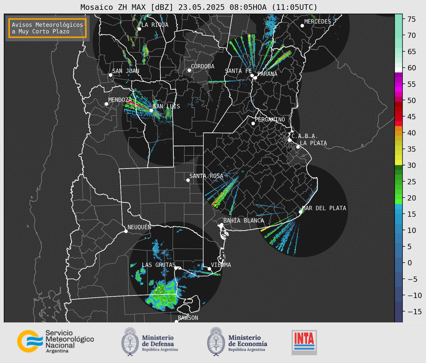
Task: Click the MENDOZA city marker dot
Action: tap(106, 104)
